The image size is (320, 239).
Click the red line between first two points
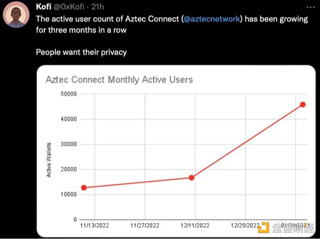(138, 183)
